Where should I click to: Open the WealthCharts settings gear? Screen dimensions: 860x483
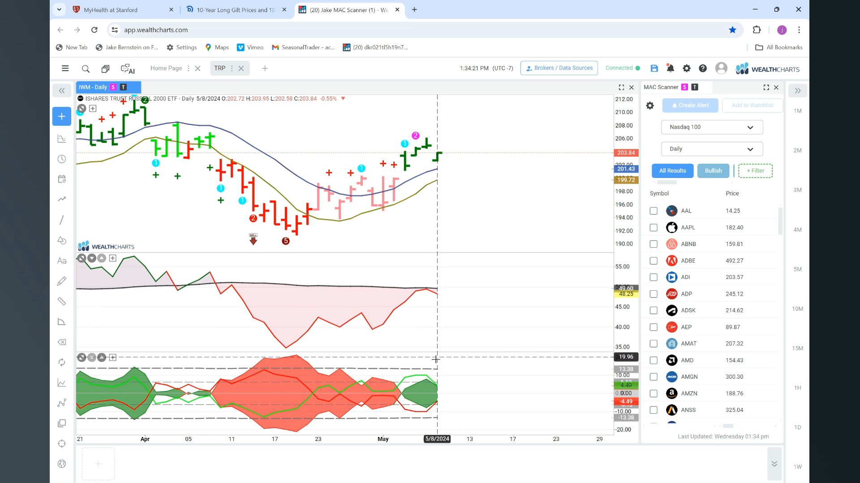point(686,68)
